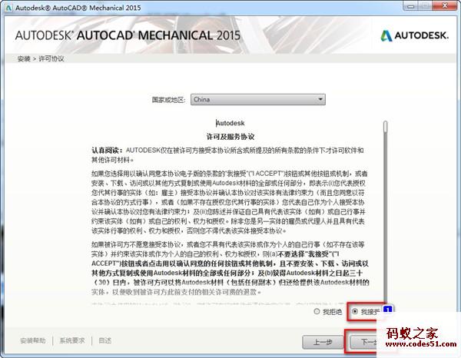Click the Autodesk logo at top right

415,35
